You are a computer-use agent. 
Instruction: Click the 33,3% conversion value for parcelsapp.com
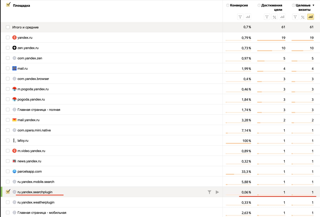point(246,172)
